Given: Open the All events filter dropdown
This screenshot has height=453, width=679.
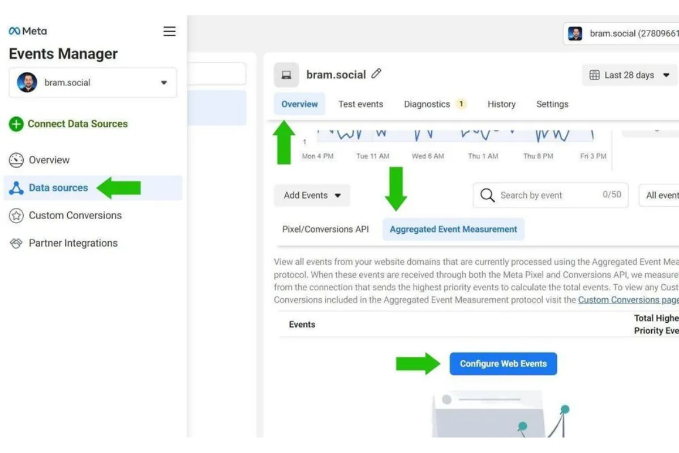Looking at the screenshot, I should point(659,195).
